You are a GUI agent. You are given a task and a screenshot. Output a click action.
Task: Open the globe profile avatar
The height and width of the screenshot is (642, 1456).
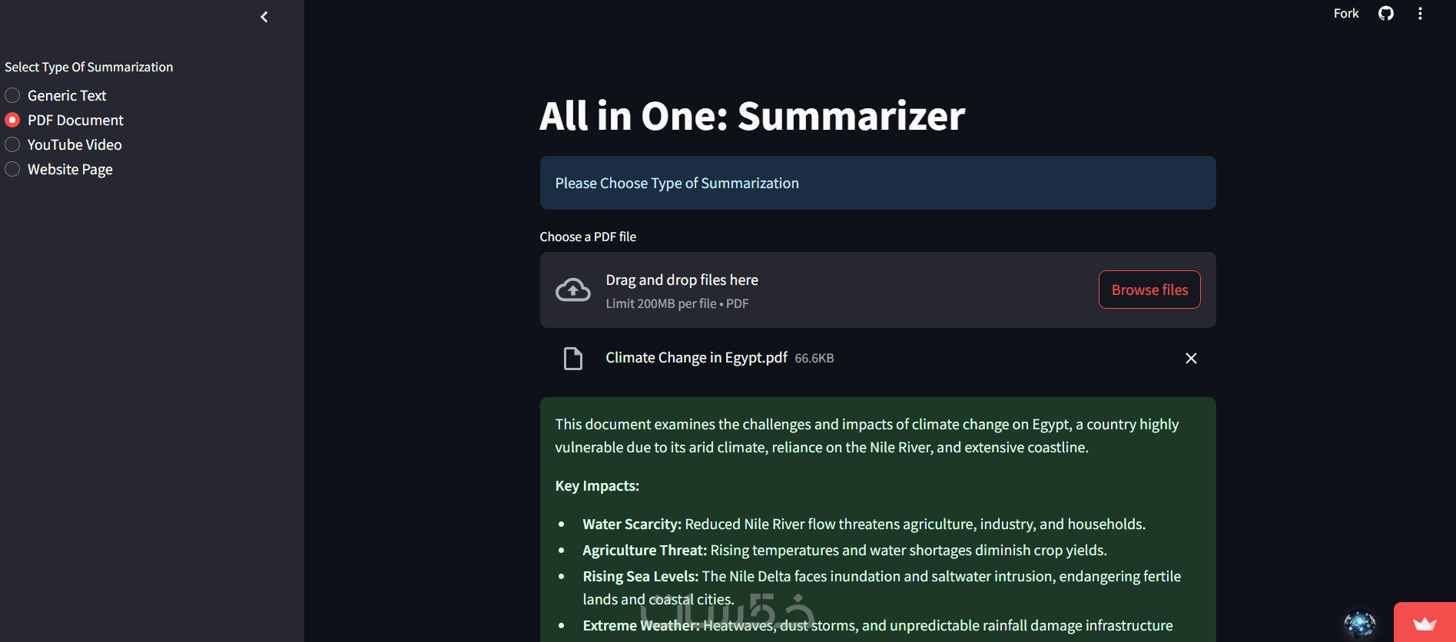tap(1359, 624)
